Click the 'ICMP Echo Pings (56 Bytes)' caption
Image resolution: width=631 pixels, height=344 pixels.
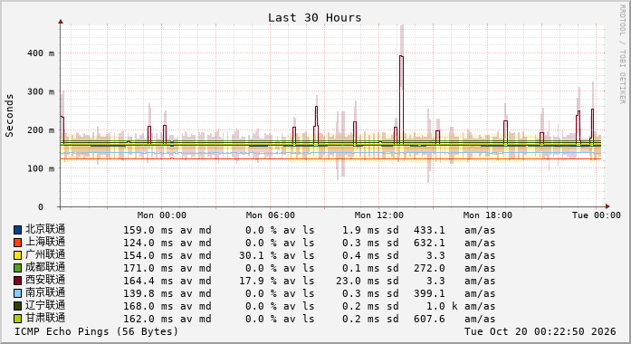(x=97, y=331)
